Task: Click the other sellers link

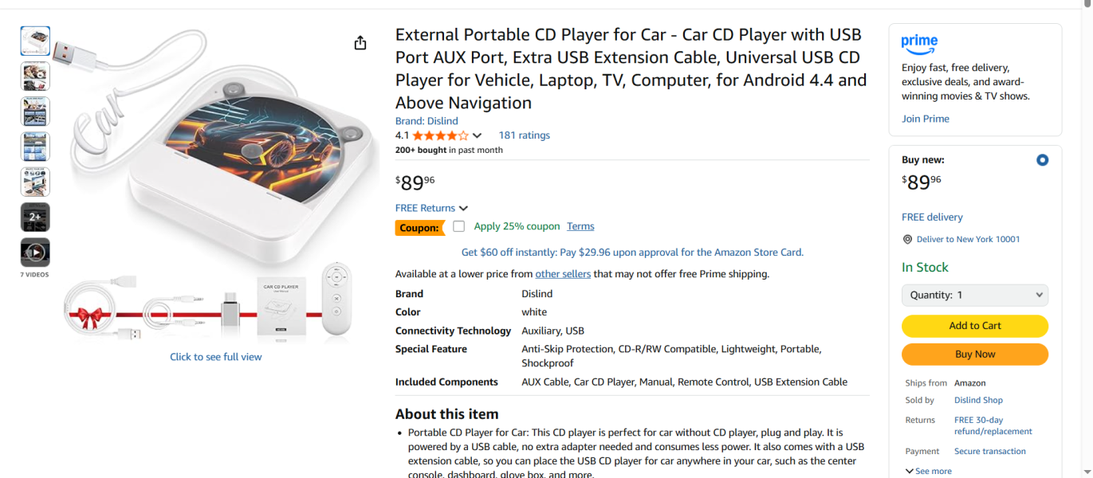Action: (563, 274)
